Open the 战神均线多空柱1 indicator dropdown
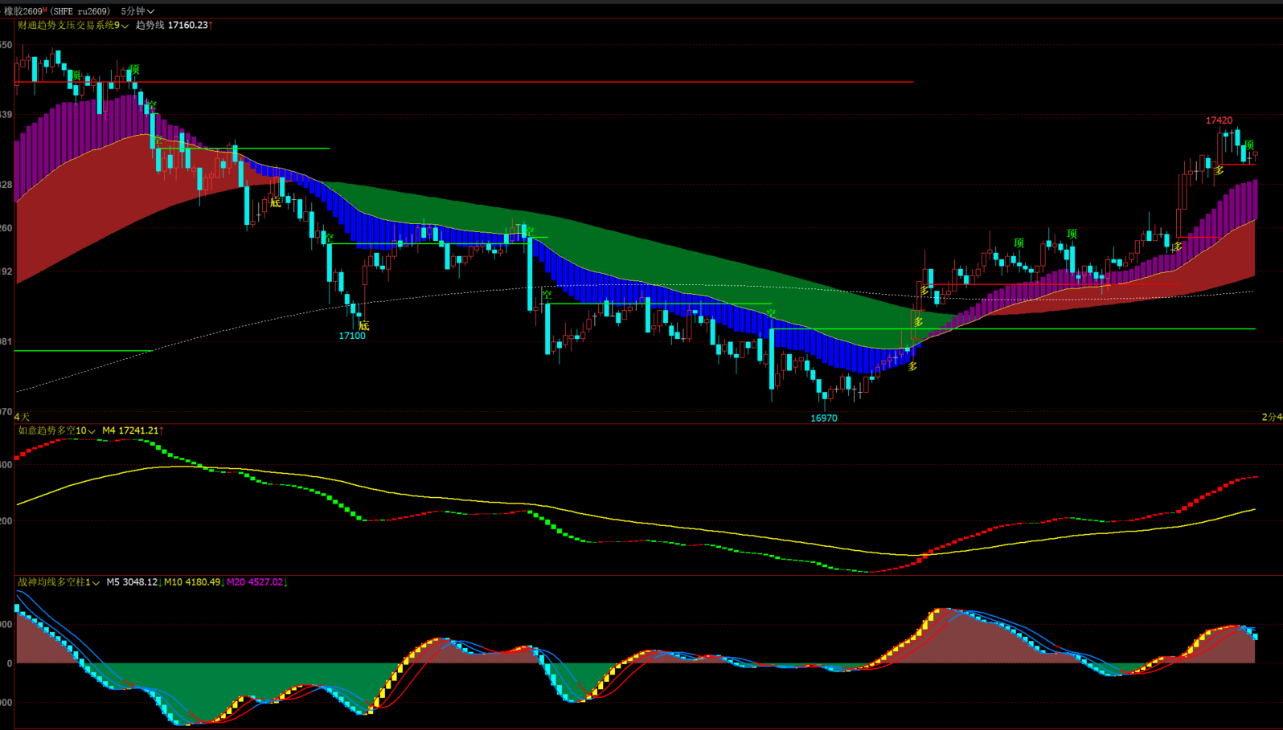The image size is (1283, 730). (x=96, y=582)
